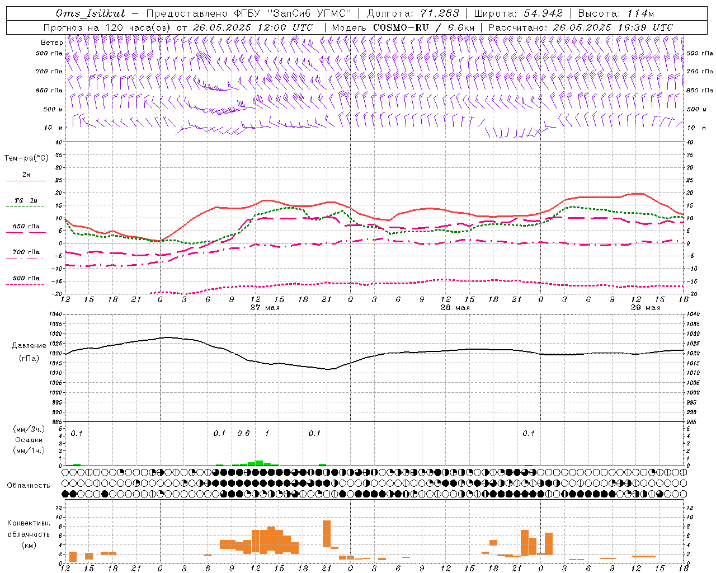Screen dimensions: 716x573
Task: Click the '28 мая' date marker
Action: [455, 307]
